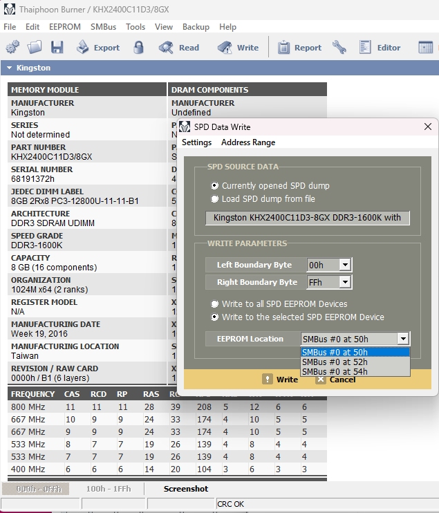Click the Read toolbar button

179,48
